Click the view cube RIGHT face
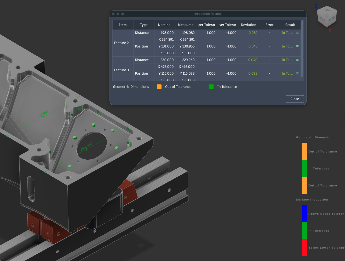The image size is (345, 261). click(x=332, y=19)
